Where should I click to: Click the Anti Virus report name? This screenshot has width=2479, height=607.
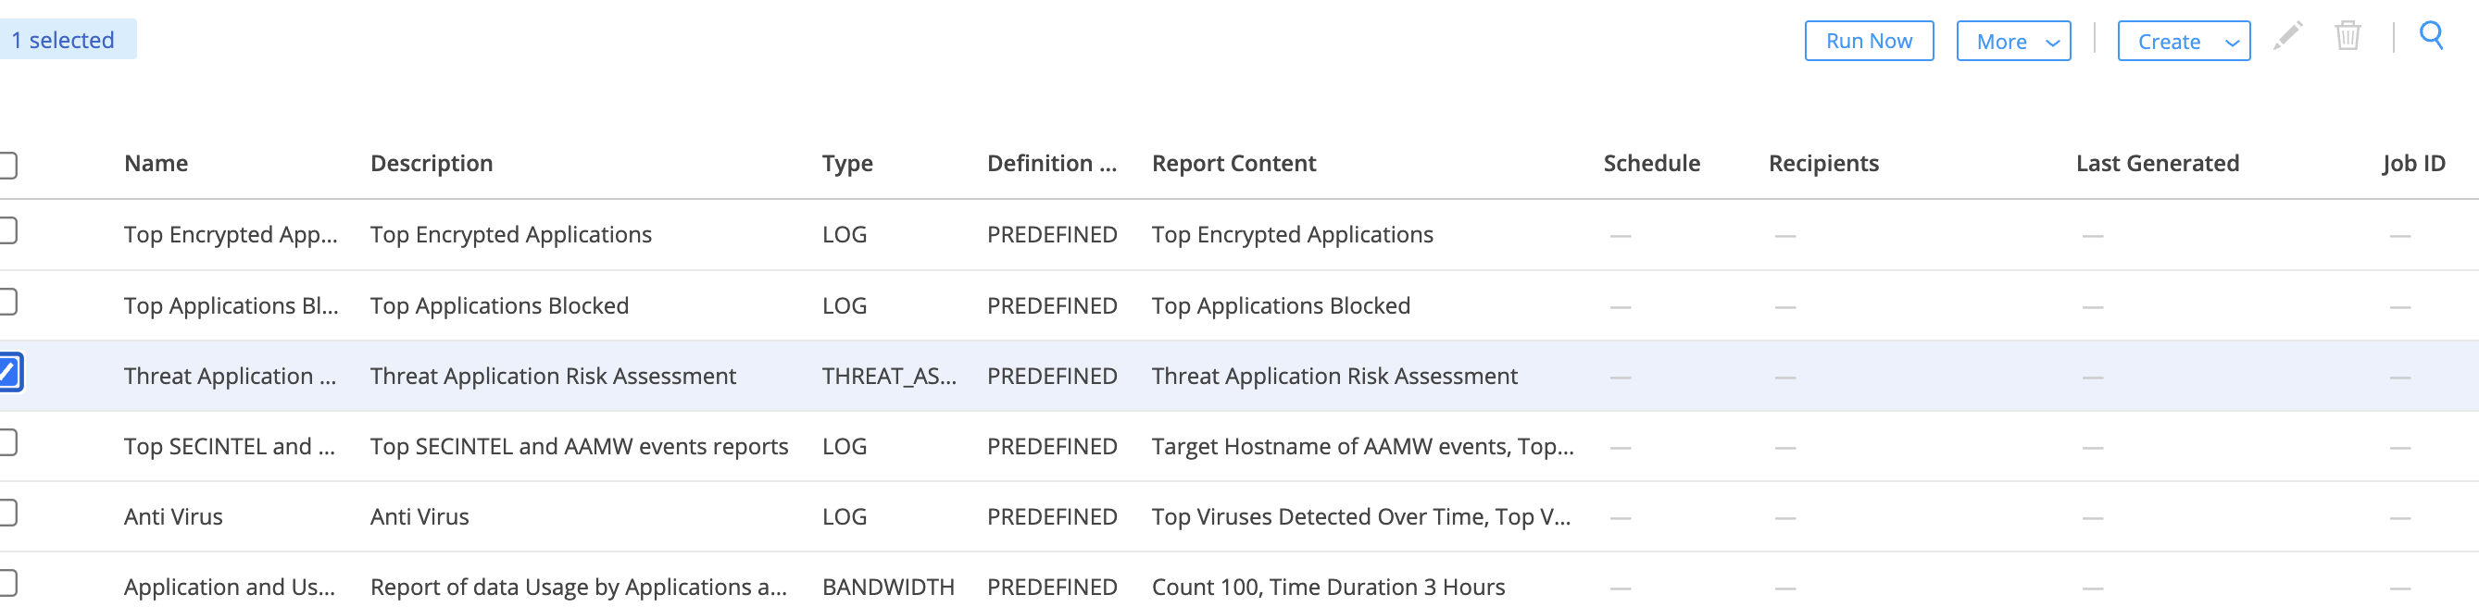click(173, 517)
